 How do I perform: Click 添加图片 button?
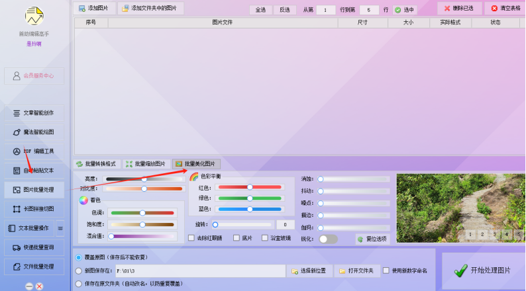click(94, 9)
